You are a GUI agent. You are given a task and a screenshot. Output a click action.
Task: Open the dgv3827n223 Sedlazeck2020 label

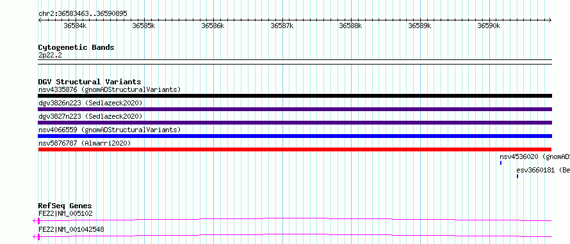90,116
